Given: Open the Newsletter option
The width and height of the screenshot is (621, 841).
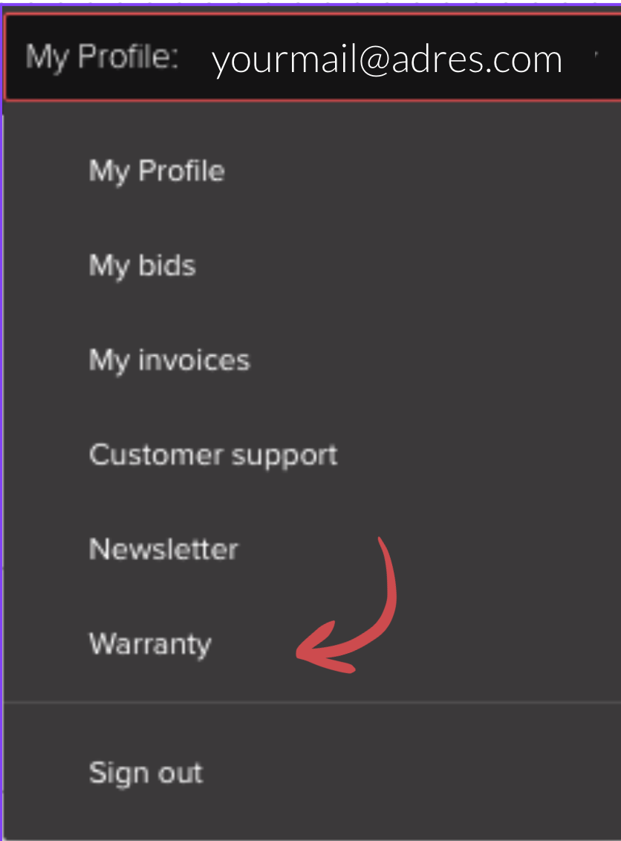Looking at the screenshot, I should click(x=163, y=549).
